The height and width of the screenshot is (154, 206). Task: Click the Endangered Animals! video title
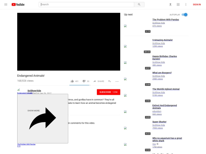pyautogui.click(x=31, y=76)
